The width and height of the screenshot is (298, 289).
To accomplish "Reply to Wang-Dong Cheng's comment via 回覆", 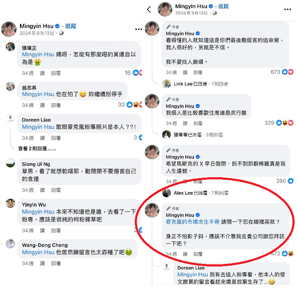I will pyautogui.click(x=56, y=263).
